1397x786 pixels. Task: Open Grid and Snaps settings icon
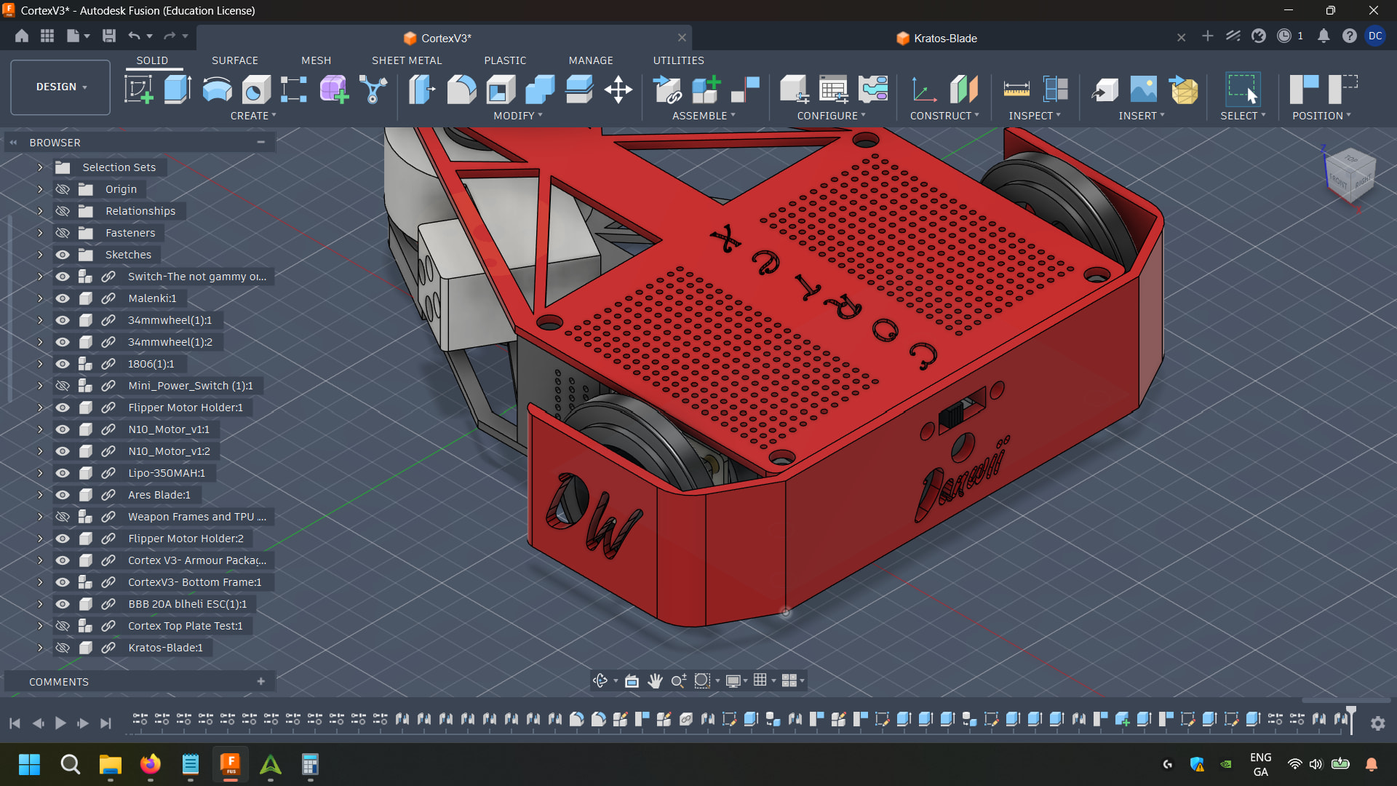tap(760, 680)
